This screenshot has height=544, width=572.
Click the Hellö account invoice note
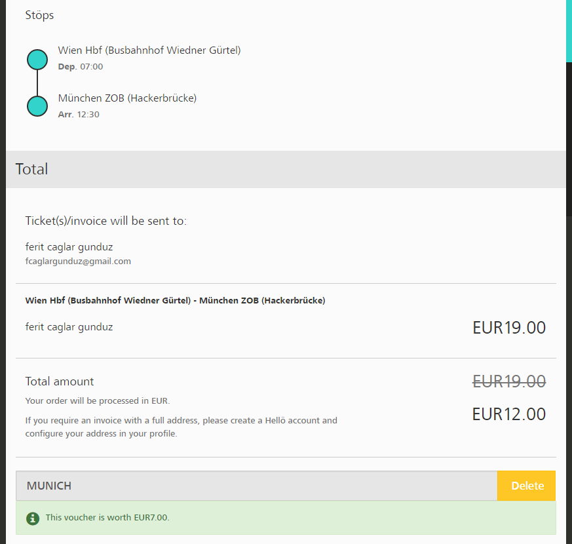click(x=181, y=427)
